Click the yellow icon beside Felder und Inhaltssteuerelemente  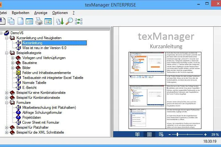click(x=18, y=73)
